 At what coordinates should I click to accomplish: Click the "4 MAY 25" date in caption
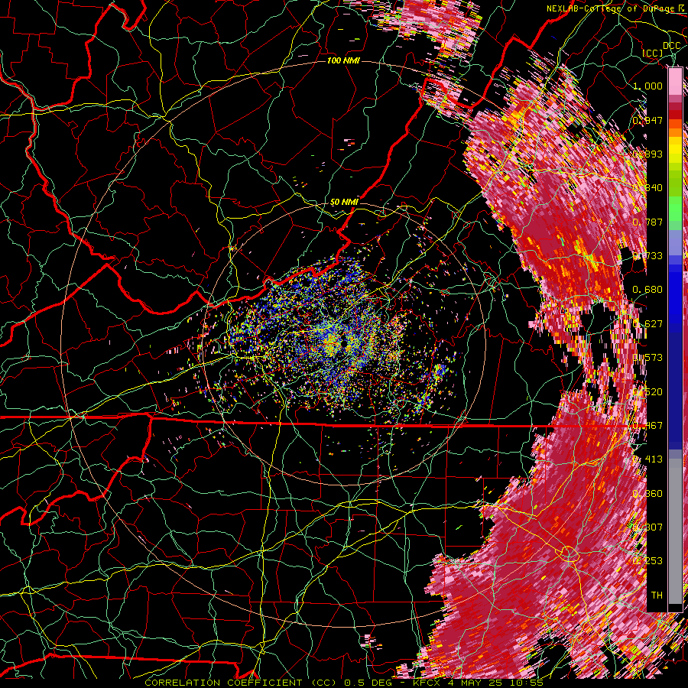pyautogui.click(x=475, y=683)
